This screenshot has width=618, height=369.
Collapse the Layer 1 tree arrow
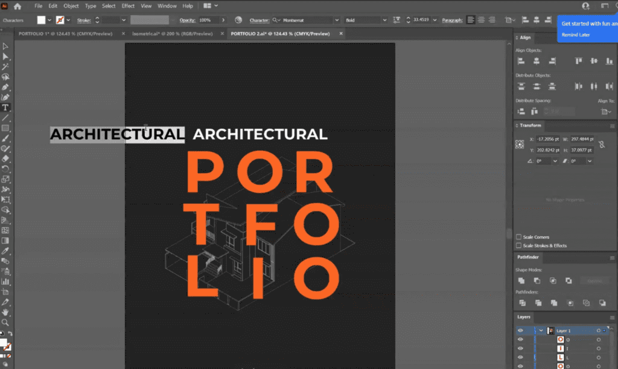tap(541, 330)
